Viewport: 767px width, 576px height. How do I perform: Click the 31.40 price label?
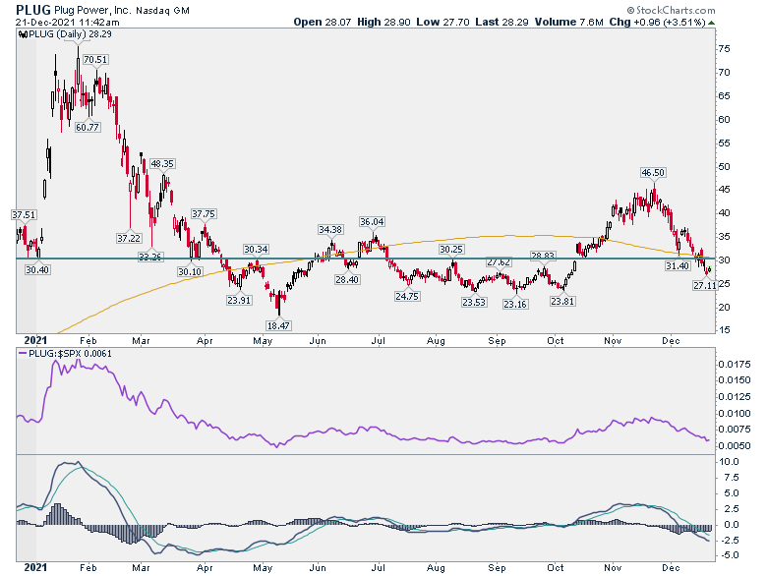678,265
